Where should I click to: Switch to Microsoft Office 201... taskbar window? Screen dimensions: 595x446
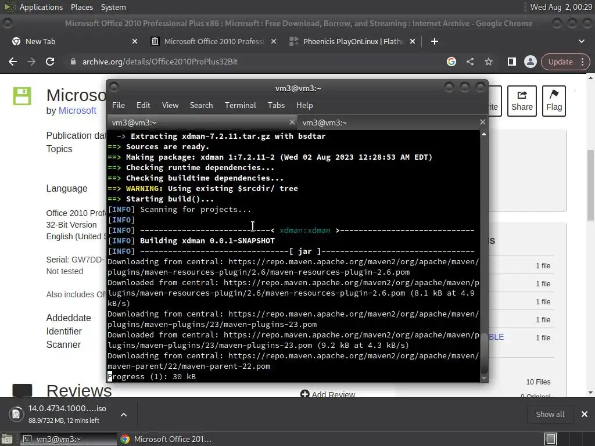(166, 439)
